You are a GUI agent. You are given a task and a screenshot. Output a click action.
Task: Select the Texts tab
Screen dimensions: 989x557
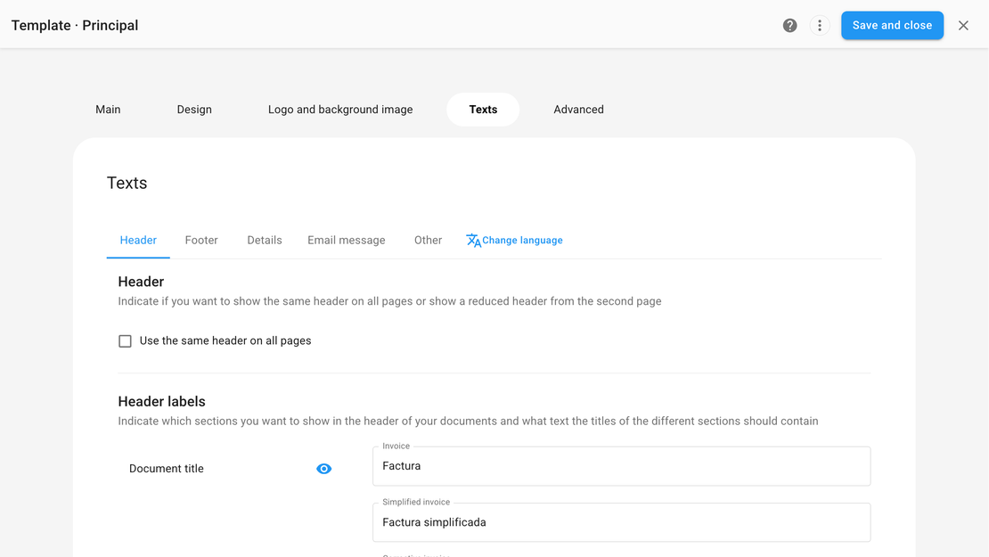pyautogui.click(x=483, y=110)
